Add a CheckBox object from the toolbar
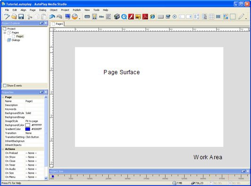 [x=168, y=16]
